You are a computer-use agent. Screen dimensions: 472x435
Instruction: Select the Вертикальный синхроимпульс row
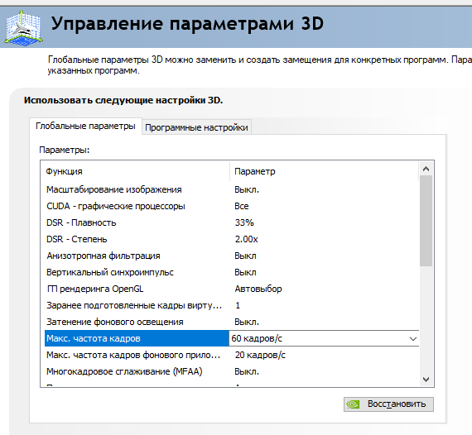pyautogui.click(x=232, y=272)
